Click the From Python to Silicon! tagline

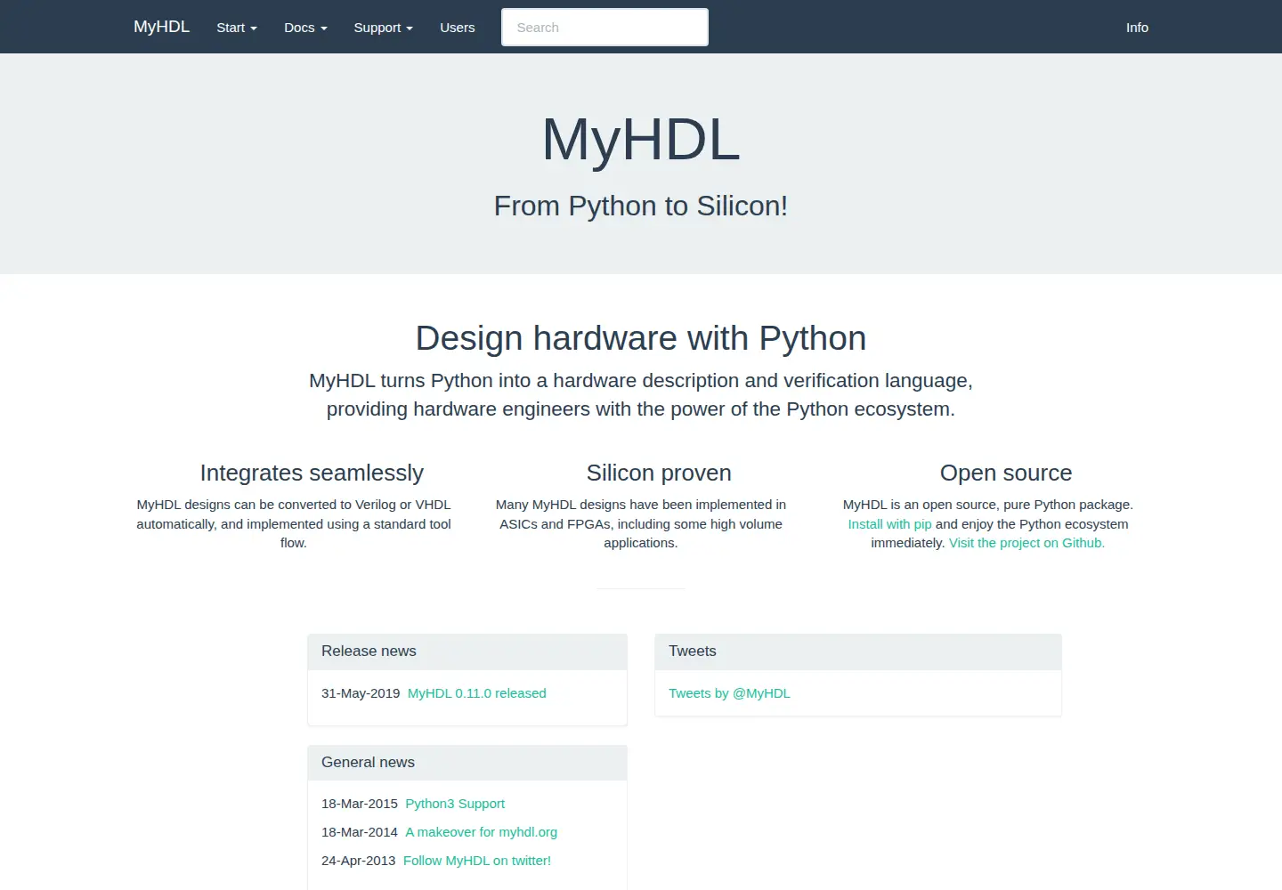tap(641, 206)
